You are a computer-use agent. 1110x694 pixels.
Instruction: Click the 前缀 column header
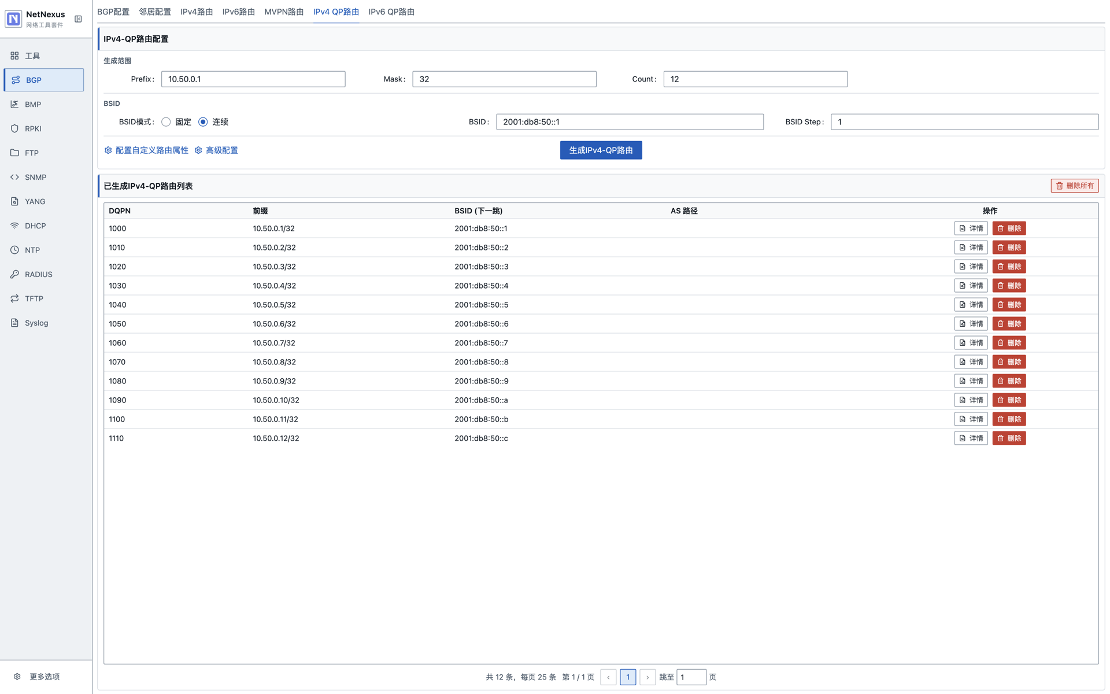pos(260,211)
